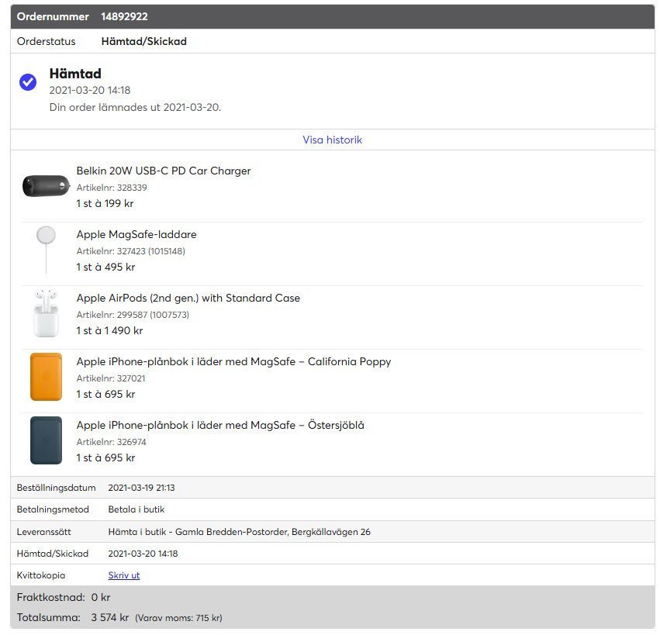Click timestamp 2021-03-20 14:18 under the Hämtad heading
The height and width of the screenshot is (642, 660).
coord(90,90)
